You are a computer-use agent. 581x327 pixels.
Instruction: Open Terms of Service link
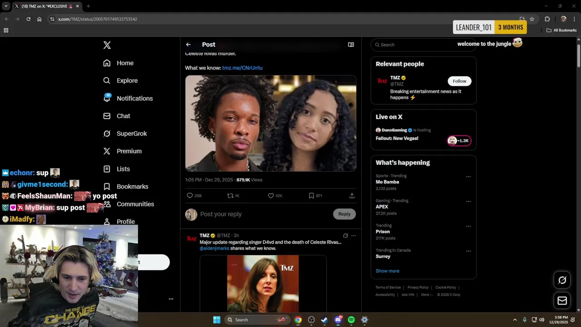click(x=388, y=287)
